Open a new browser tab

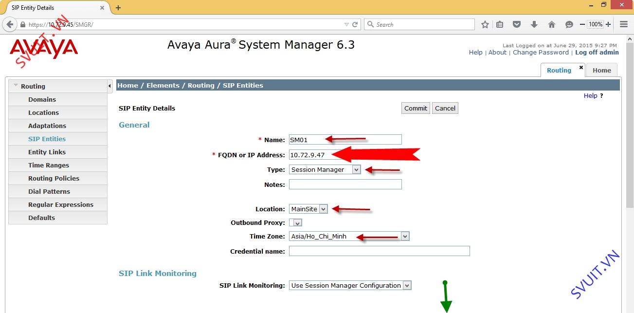pos(118,8)
